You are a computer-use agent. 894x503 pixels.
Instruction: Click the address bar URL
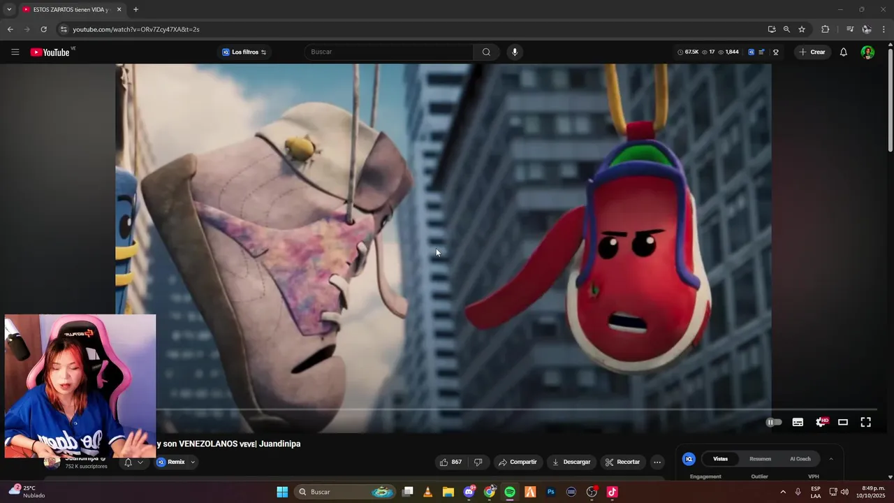tap(136, 29)
